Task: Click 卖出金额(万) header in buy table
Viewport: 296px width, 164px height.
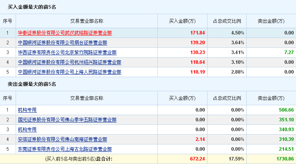Action: tap(271, 21)
